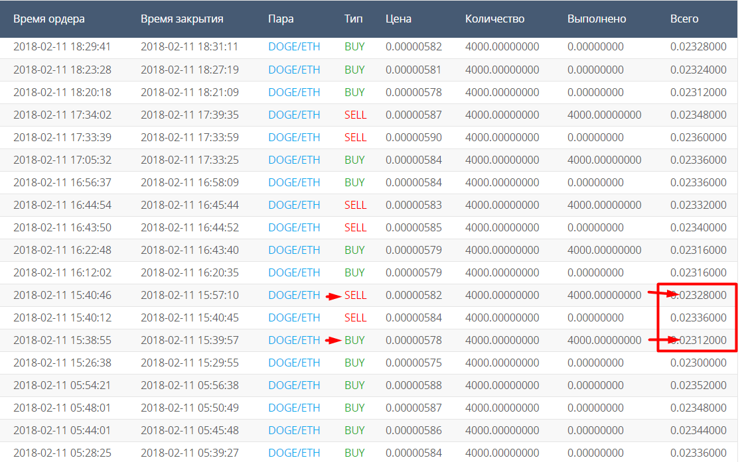Click the Тип column header
Screen dimensions: 742x462
click(354, 19)
